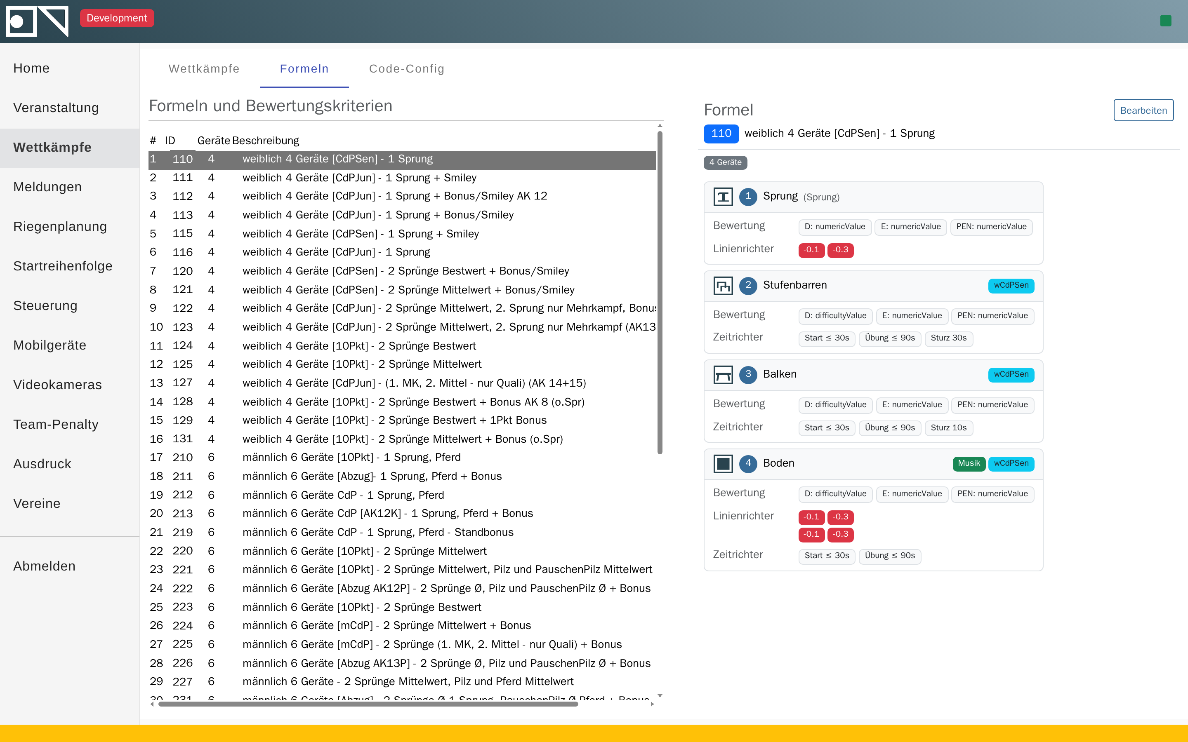Viewport: 1188px width, 742px height.
Task: Click Boden PEN: numericValue chip
Action: pyautogui.click(x=992, y=494)
